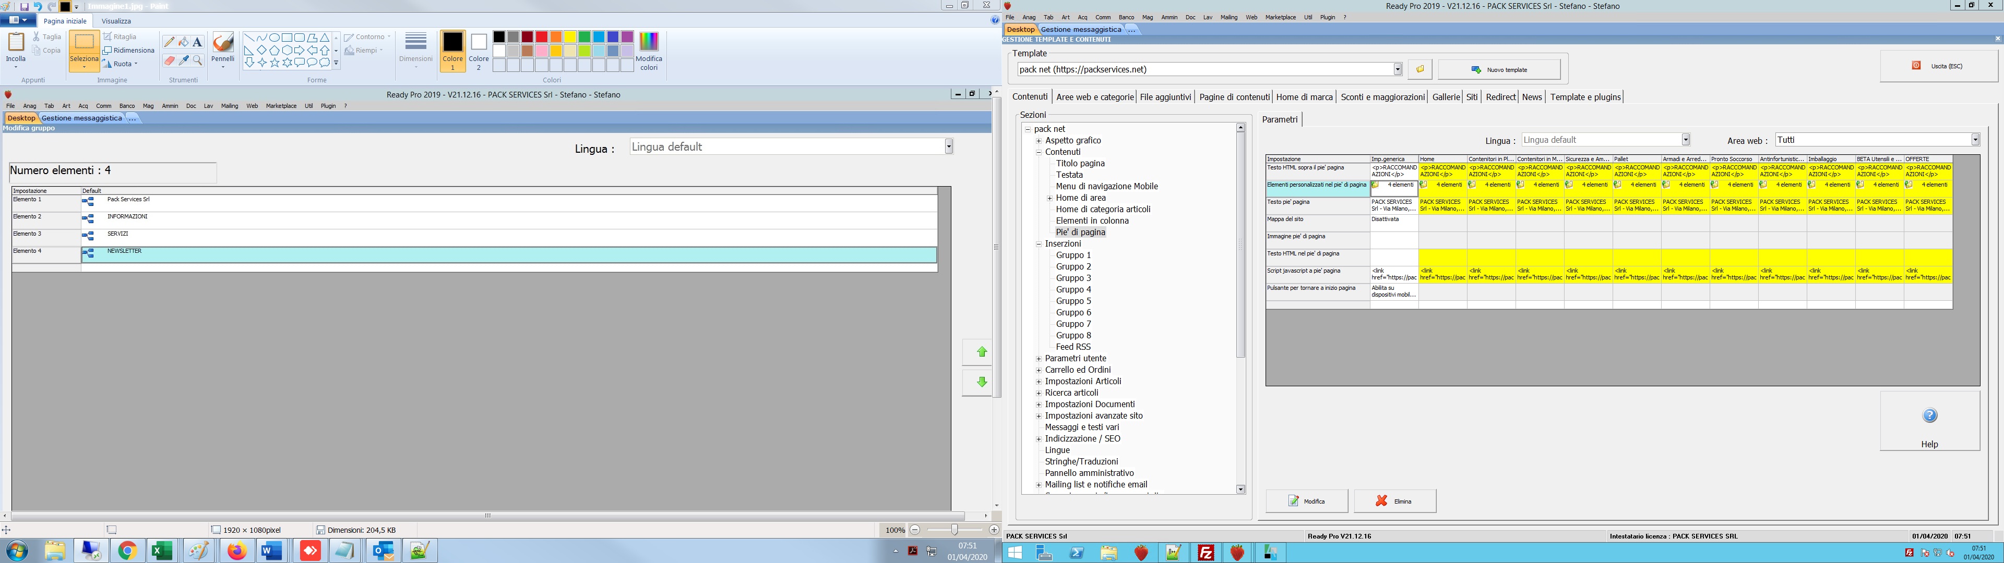The image size is (2004, 563).
Task: Collapse the Inserzioni tree node
Action: (x=1039, y=244)
